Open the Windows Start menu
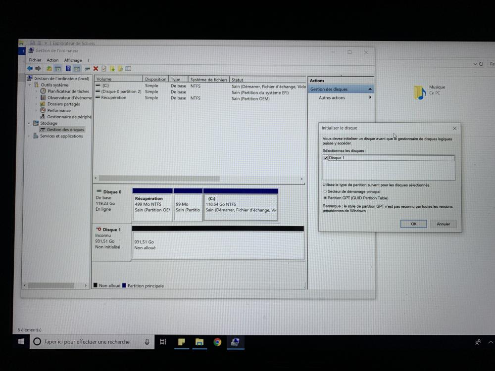Viewport: 495px width, 371px height. pyautogui.click(x=21, y=342)
